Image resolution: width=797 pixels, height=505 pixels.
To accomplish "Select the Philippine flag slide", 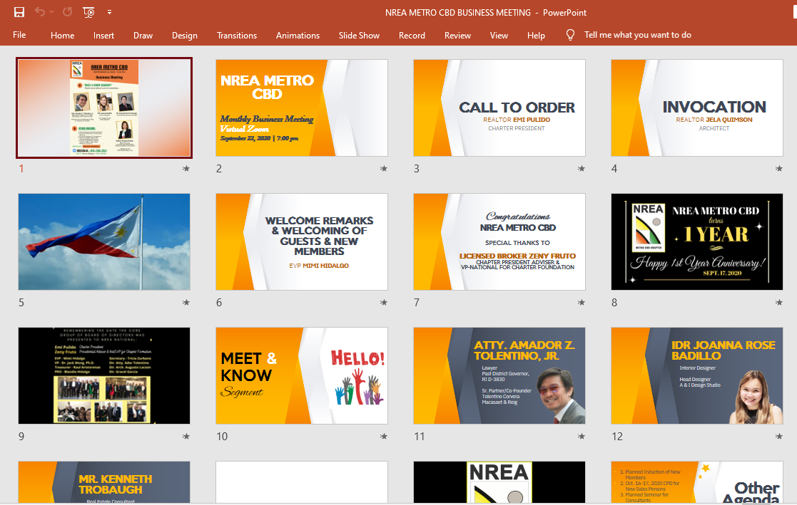I will (x=104, y=241).
